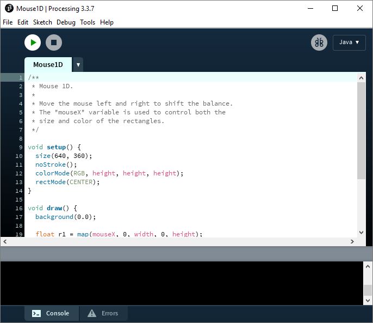The image size is (373, 323).
Task: Click editor scroll up arrow
Action: pyautogui.click(x=361, y=78)
